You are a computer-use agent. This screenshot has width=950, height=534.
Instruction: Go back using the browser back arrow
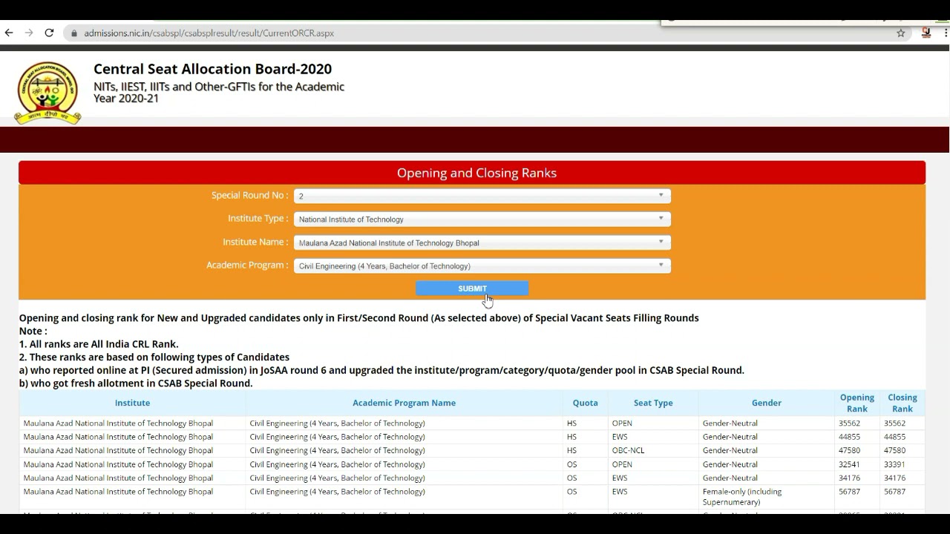[9, 33]
